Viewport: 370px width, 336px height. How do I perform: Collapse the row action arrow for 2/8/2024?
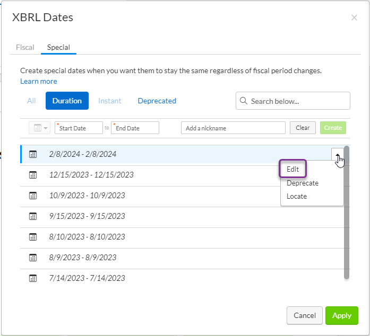coord(338,154)
